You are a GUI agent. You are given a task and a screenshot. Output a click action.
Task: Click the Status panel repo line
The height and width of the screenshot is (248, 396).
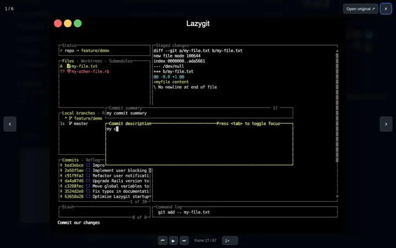pos(85,51)
